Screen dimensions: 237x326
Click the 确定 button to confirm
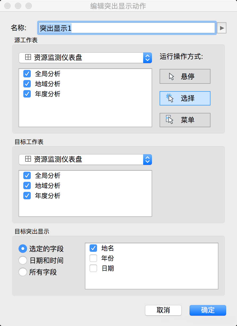coord(208,310)
